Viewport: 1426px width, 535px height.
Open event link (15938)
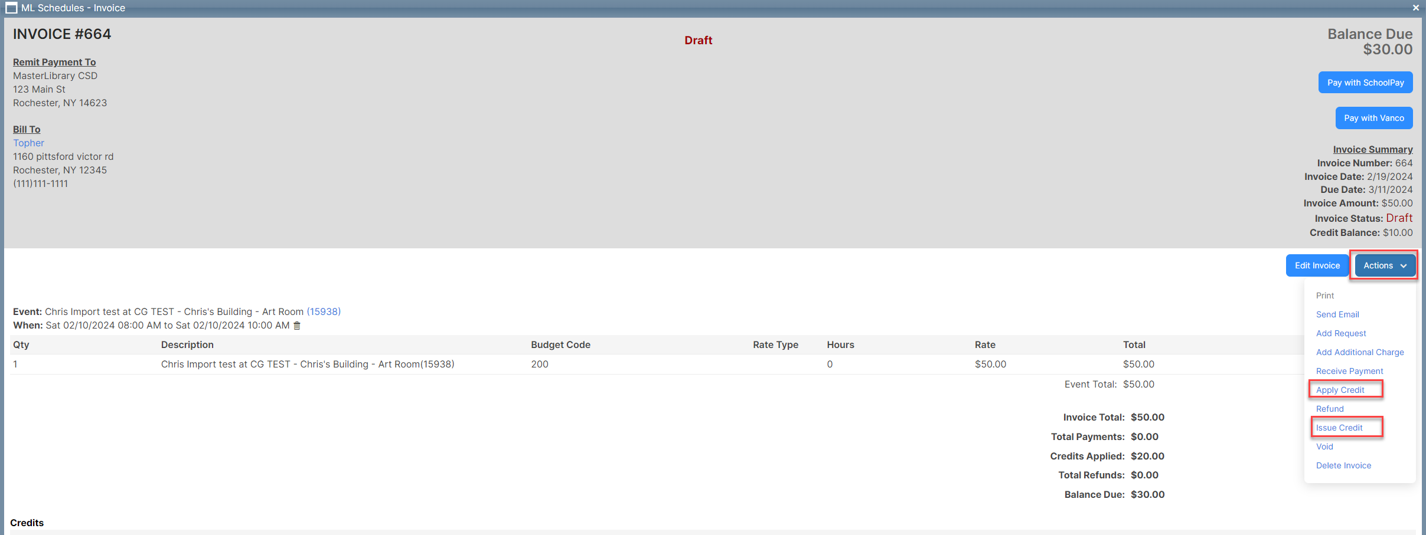click(324, 311)
